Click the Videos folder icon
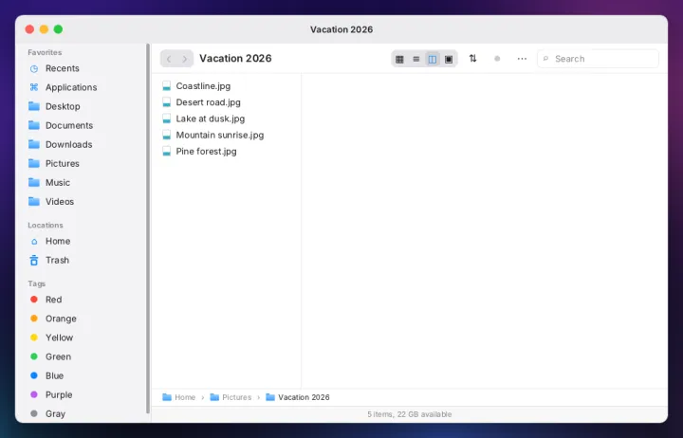 click(34, 202)
